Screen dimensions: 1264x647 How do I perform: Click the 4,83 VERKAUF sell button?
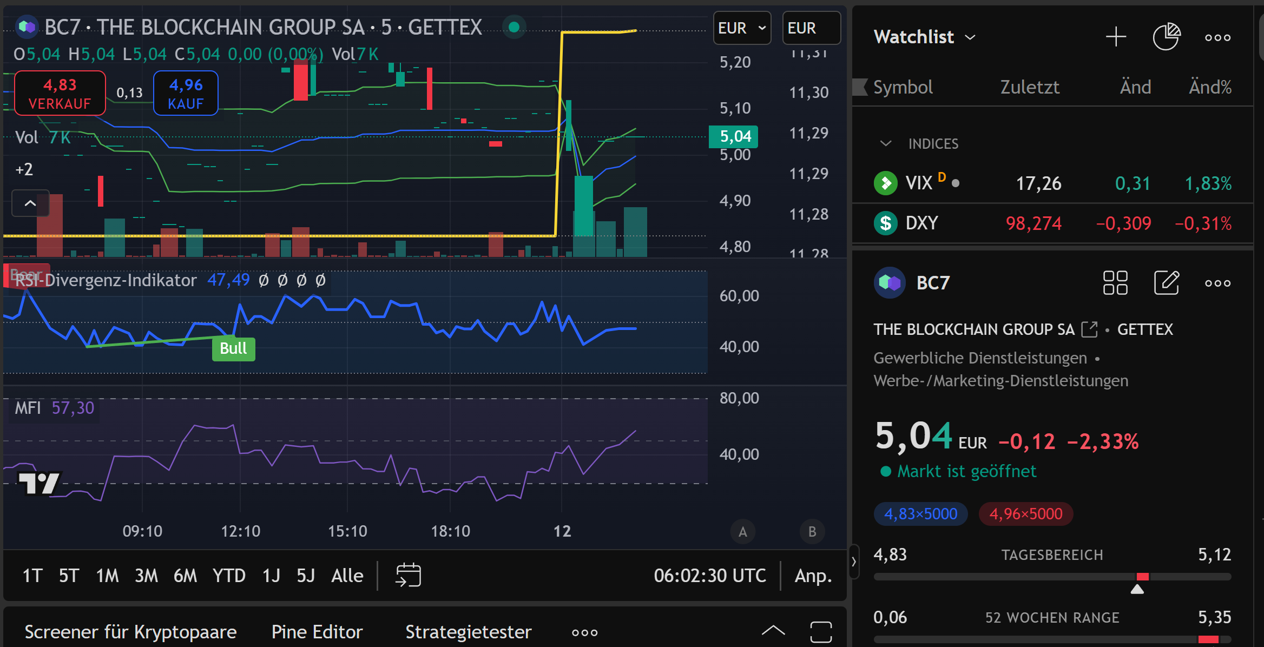(x=60, y=93)
